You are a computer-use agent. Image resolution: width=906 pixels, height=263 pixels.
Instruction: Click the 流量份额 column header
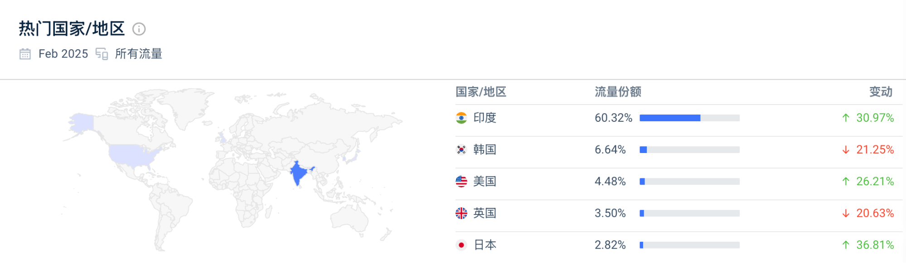pyautogui.click(x=618, y=92)
